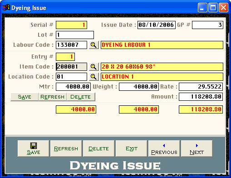Click the total Mtr value 4000.00
Screen dimensions: 231x178
click(76, 109)
